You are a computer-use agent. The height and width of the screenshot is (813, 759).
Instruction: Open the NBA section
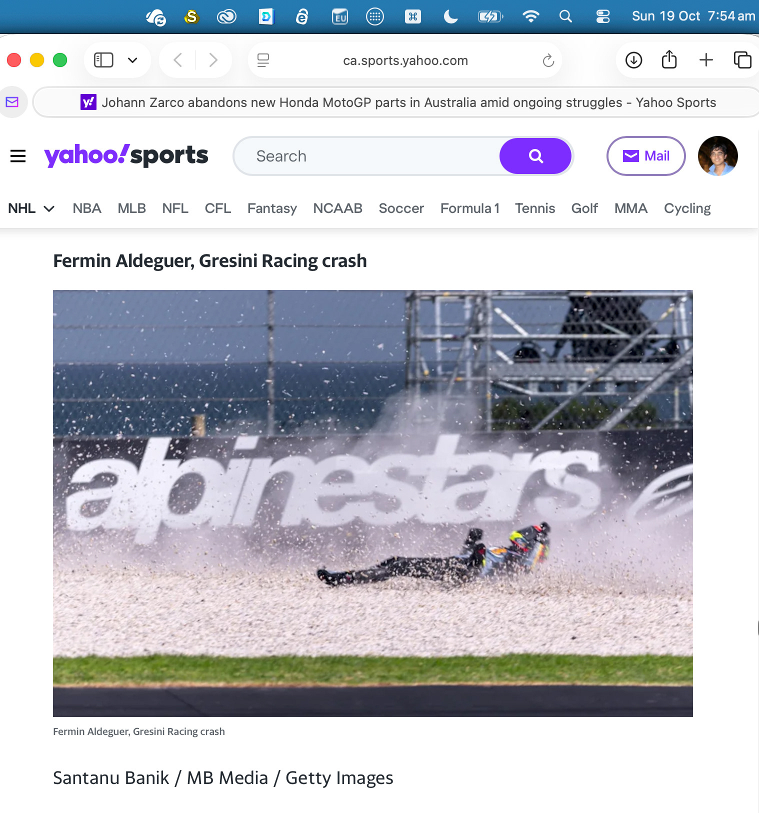coord(87,208)
